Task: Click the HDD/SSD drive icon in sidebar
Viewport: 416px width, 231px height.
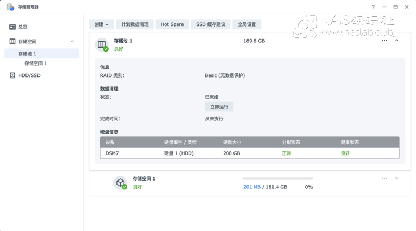Action: click(x=12, y=75)
